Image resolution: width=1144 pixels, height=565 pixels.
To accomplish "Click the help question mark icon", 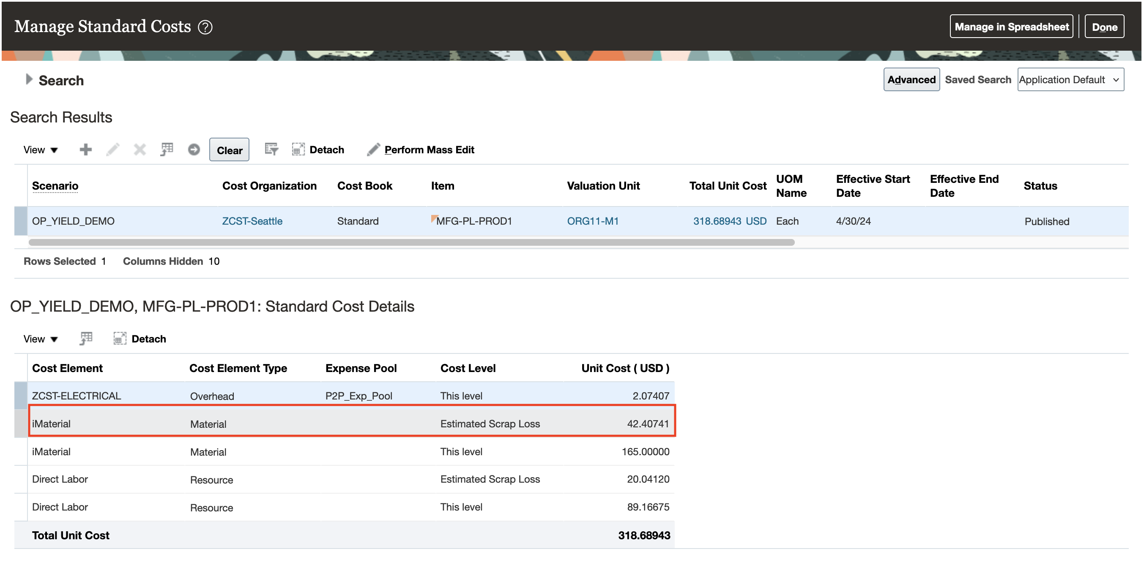I will point(205,27).
